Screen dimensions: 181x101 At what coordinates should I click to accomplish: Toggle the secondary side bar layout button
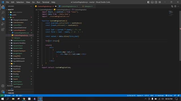(156, 2)
